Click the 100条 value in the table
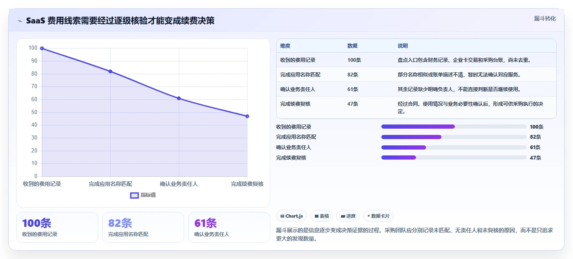 coord(354,60)
